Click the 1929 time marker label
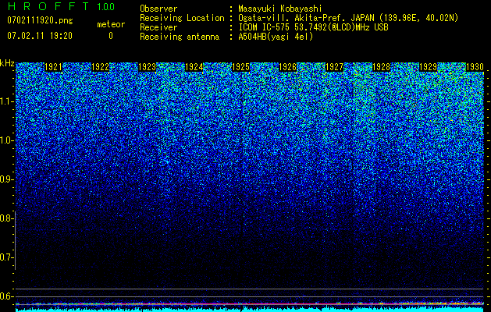Image resolution: width=491 pixels, height=312 pixels. pyautogui.click(x=428, y=67)
